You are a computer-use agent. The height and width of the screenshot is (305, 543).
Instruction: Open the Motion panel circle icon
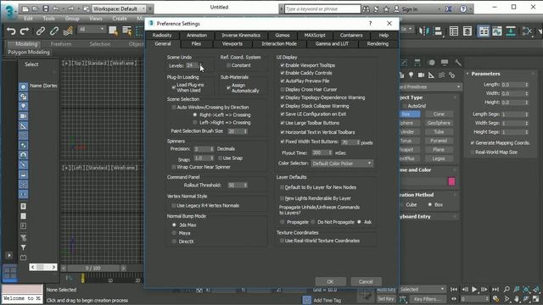[432, 63]
